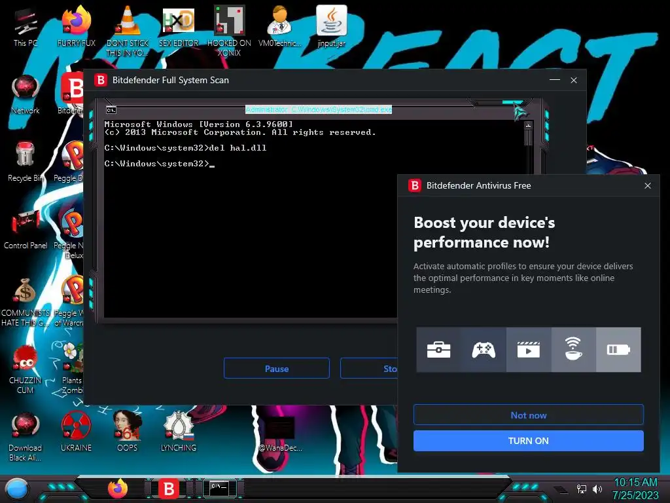Open the OOPS desktop shortcut
The image size is (670, 503).
click(128, 432)
